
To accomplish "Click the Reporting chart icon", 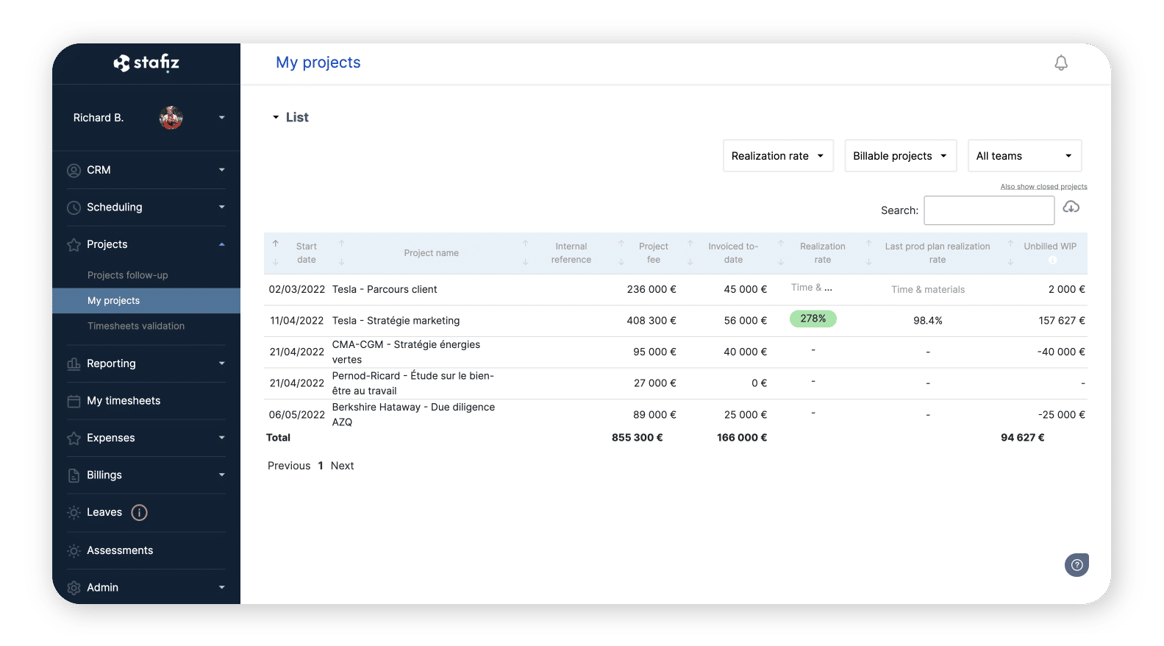I will pos(74,363).
